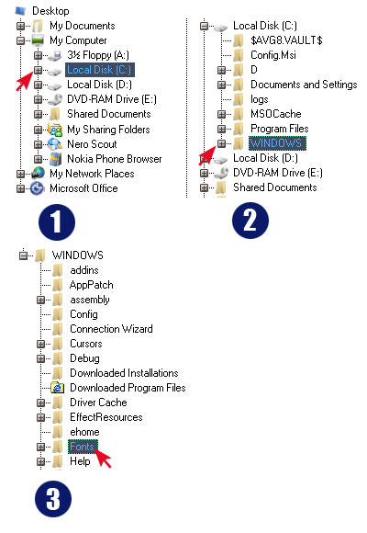
Task: Select the Desktop root item
Action: 50,11
